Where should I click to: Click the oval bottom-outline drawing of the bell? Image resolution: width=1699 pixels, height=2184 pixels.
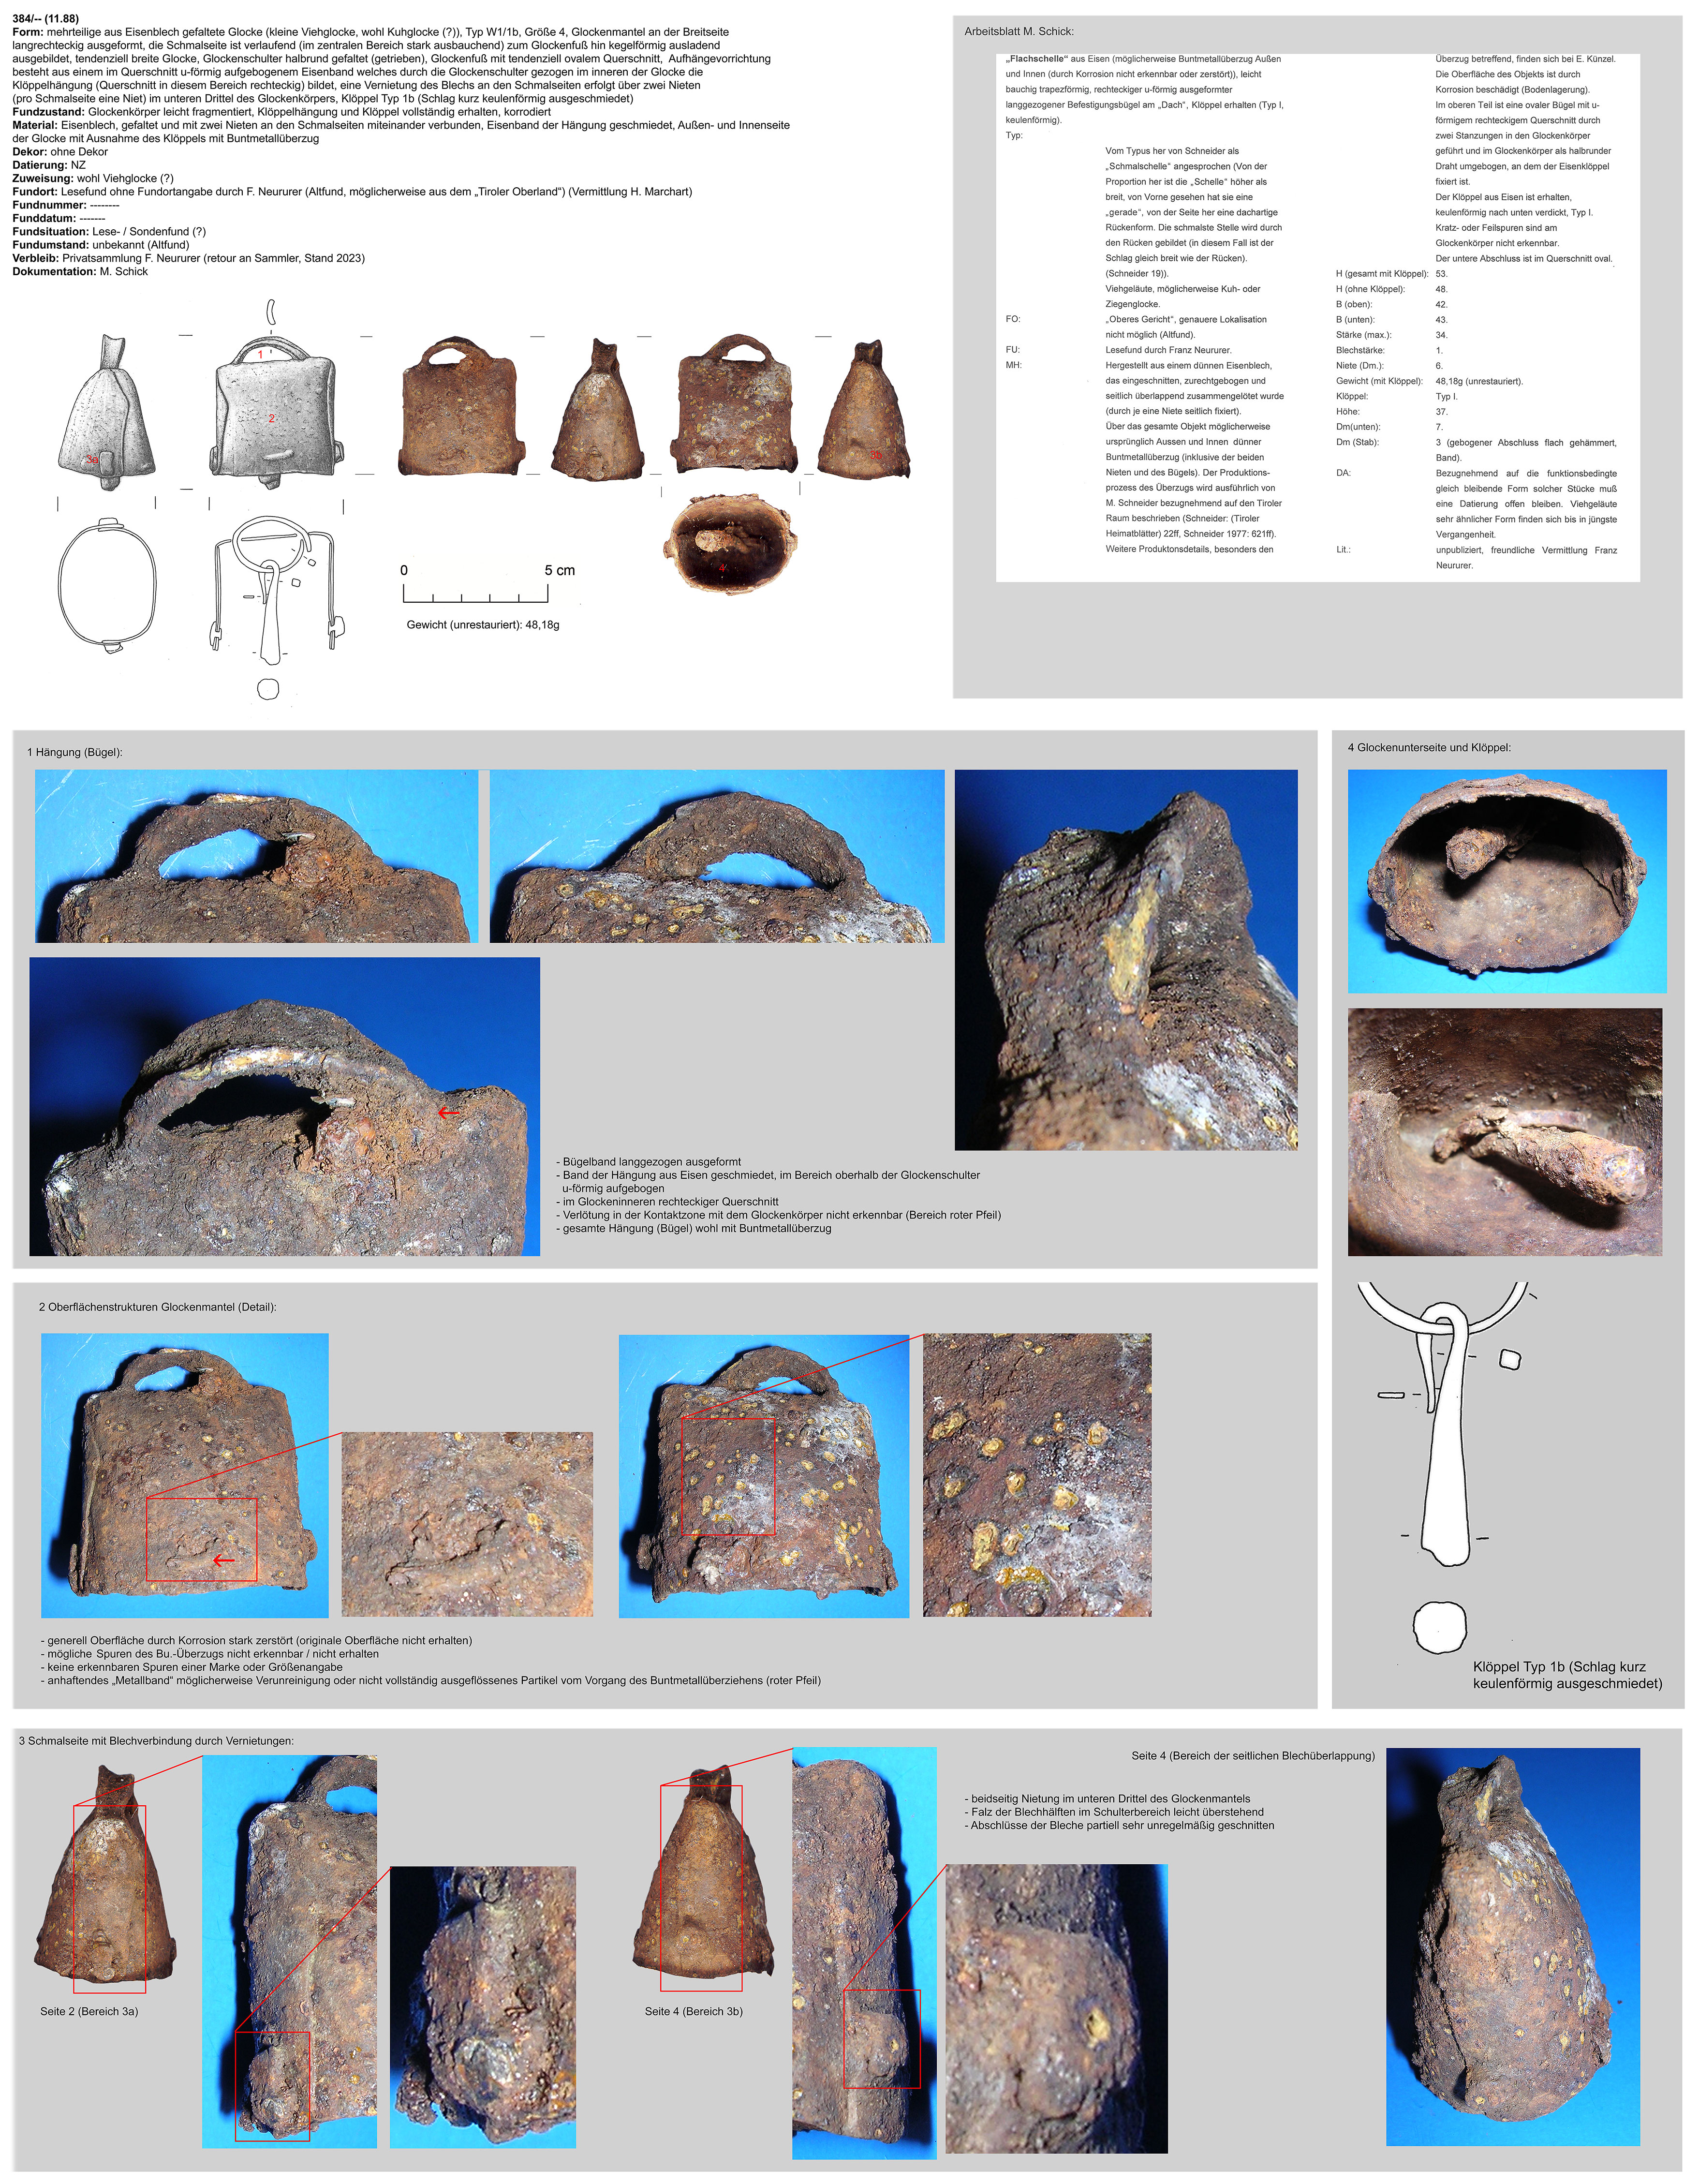pyautogui.click(x=106, y=585)
